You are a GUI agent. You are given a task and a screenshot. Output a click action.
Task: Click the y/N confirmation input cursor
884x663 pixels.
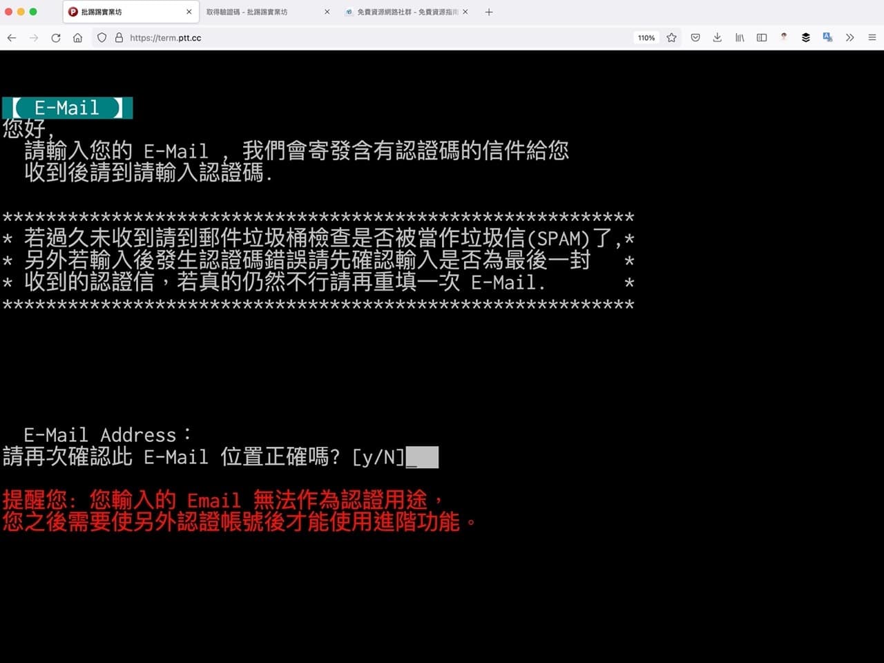pyautogui.click(x=422, y=457)
